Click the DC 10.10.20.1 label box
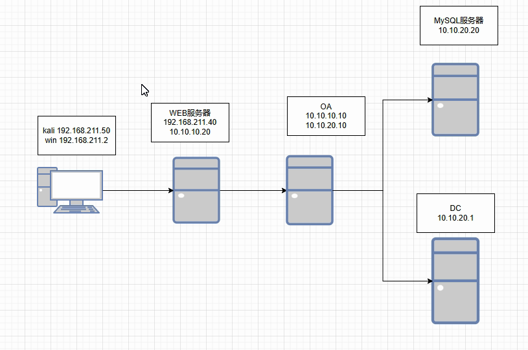This screenshot has width=528, height=350. [455, 213]
